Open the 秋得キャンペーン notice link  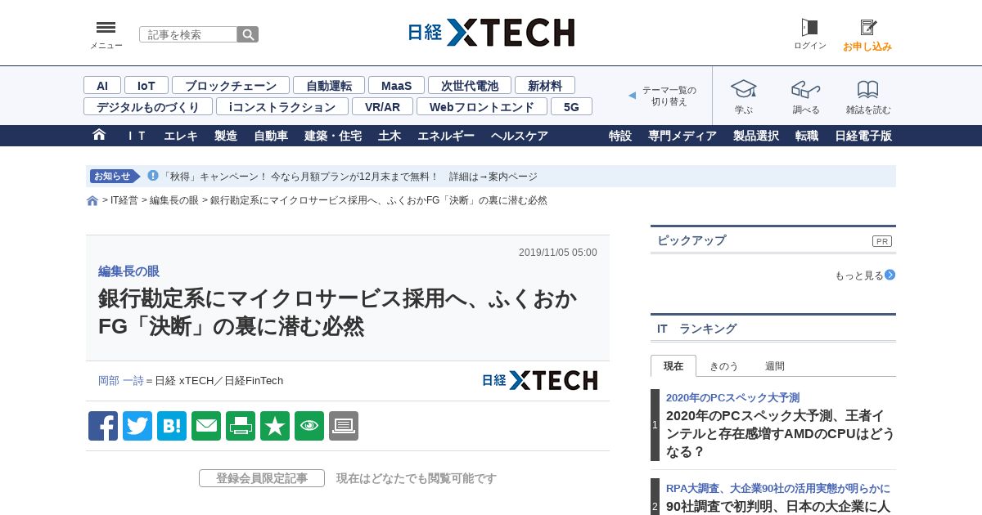(350, 177)
